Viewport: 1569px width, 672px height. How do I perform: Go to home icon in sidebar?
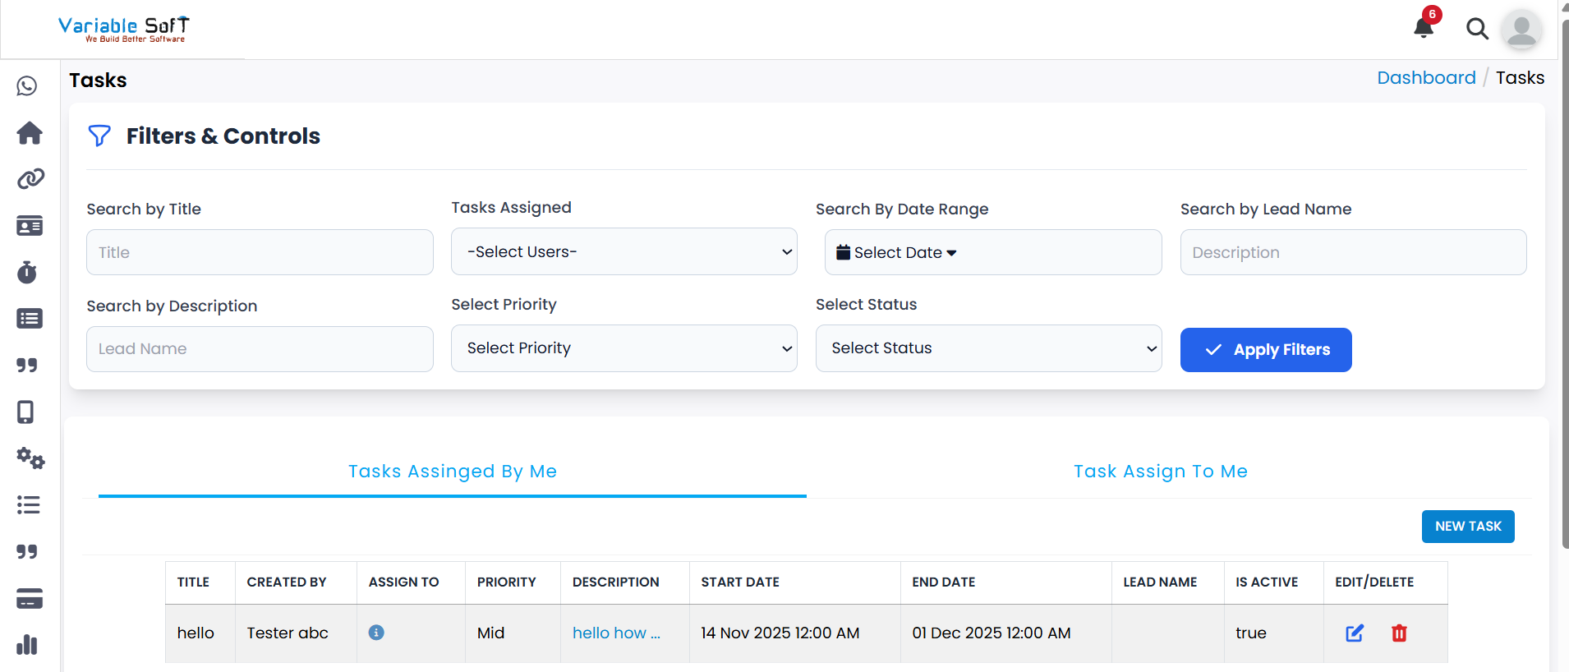pos(30,133)
